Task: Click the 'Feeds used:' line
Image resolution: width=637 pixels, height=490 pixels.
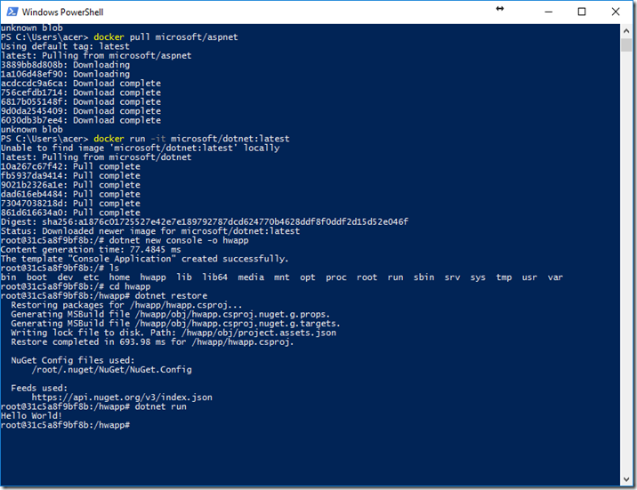Action: pos(39,388)
